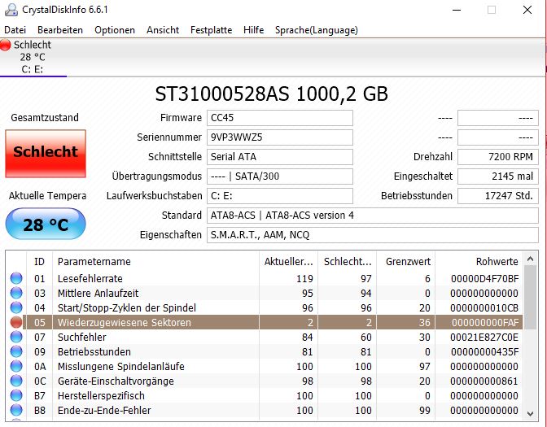This screenshot has width=547, height=427.
Task: Click the Betriebsstunden field 17247 Std.
Action: pyautogui.click(x=498, y=196)
